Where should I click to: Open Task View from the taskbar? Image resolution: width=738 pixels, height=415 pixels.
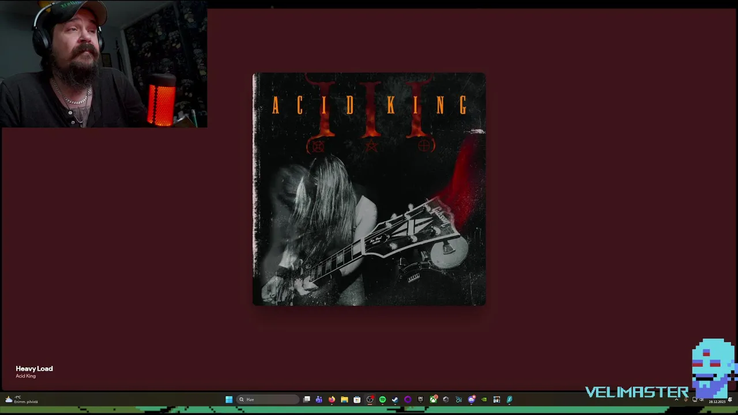coord(307,399)
